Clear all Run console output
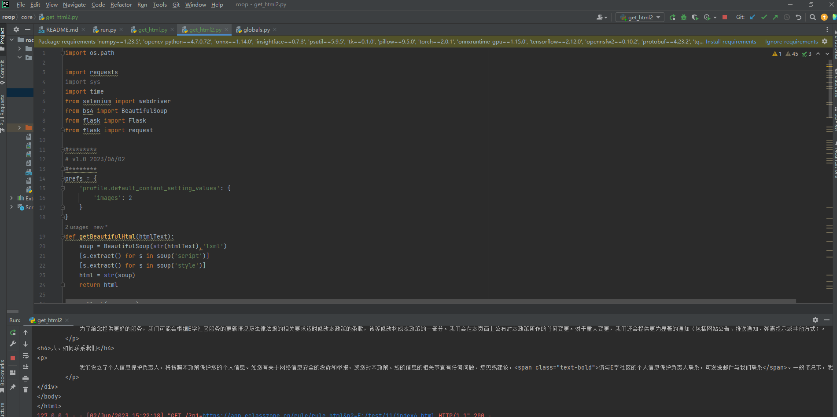The width and height of the screenshot is (837, 417). pos(26,390)
